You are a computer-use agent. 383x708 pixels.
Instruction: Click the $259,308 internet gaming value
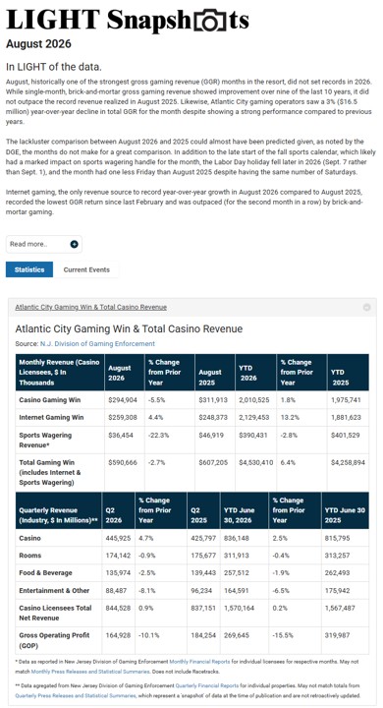(122, 417)
